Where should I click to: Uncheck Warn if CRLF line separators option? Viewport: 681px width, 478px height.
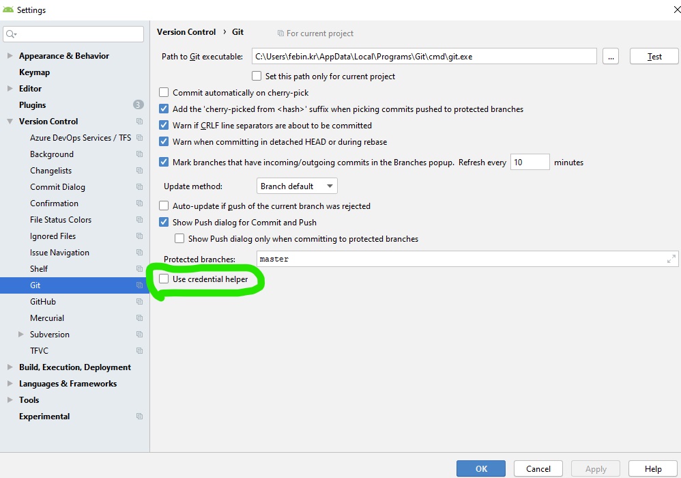pyautogui.click(x=164, y=125)
